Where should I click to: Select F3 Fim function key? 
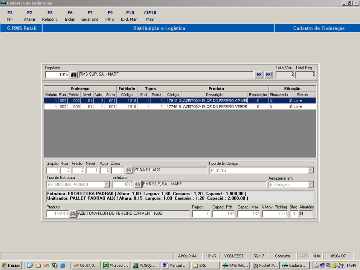[10, 16]
